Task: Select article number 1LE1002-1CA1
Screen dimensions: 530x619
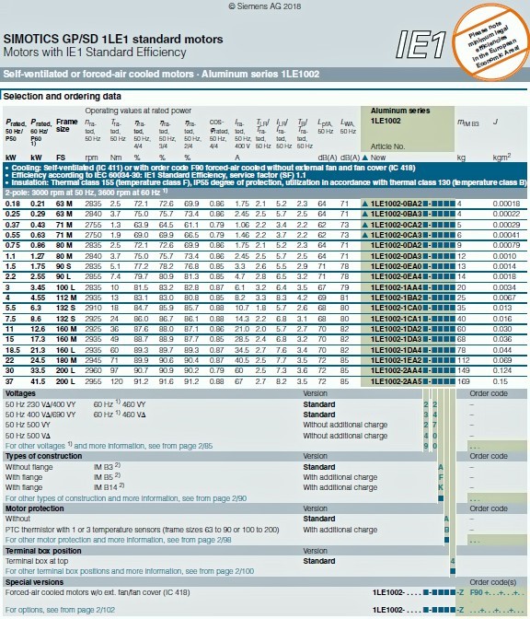Action: (x=397, y=319)
